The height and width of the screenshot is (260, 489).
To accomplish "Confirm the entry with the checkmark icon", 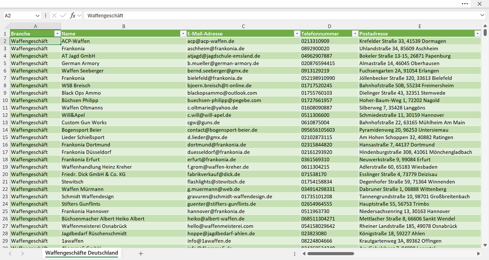I will click(x=63, y=16).
